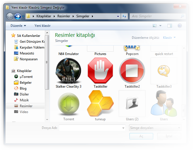Open Müzik library in sidebar
Image resolution: width=194 pixels, height=151 pixels.
(x=21, y=100)
